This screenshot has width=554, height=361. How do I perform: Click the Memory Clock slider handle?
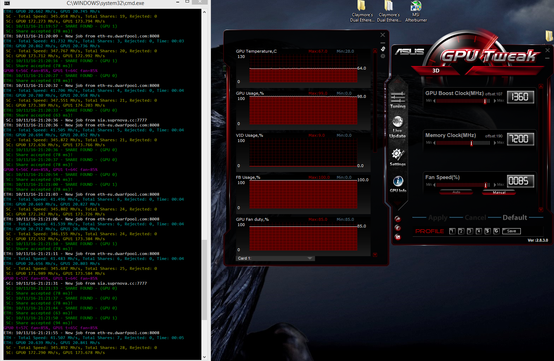471,143
